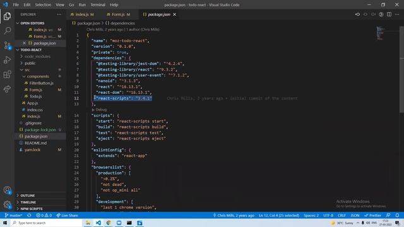Open Todo.js in the file tree
This screenshot has height=227, width=404.
coord(35,96)
